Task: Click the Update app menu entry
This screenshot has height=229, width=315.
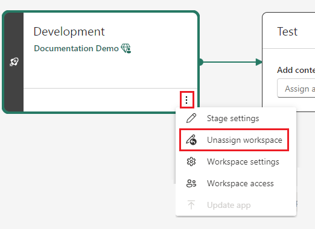Action: click(236, 205)
